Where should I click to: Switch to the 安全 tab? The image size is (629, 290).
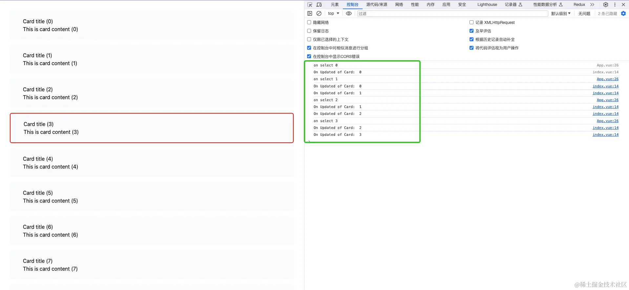[x=462, y=5]
